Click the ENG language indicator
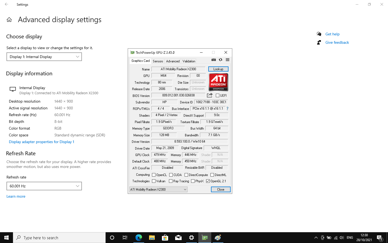 pyautogui.click(x=350, y=238)
